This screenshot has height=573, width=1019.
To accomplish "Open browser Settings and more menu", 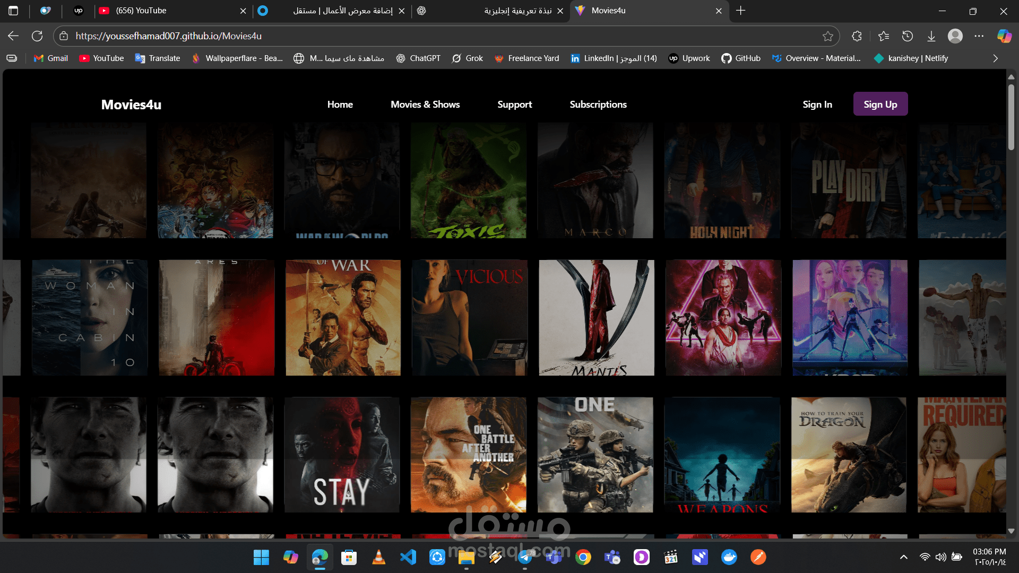I will [x=979, y=36].
